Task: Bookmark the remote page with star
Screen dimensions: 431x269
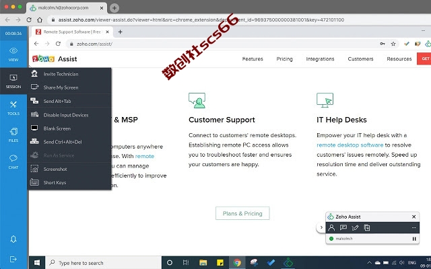Action: coord(393,44)
